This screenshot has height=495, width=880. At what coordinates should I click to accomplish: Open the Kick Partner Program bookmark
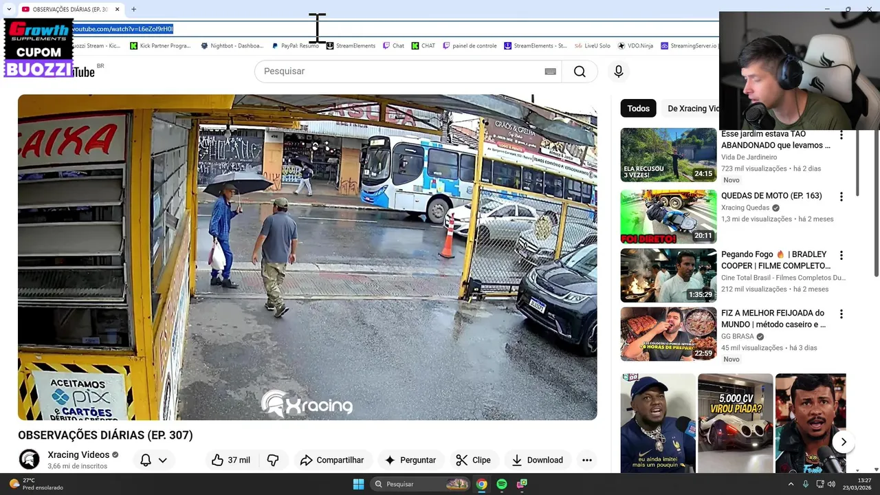click(x=160, y=46)
